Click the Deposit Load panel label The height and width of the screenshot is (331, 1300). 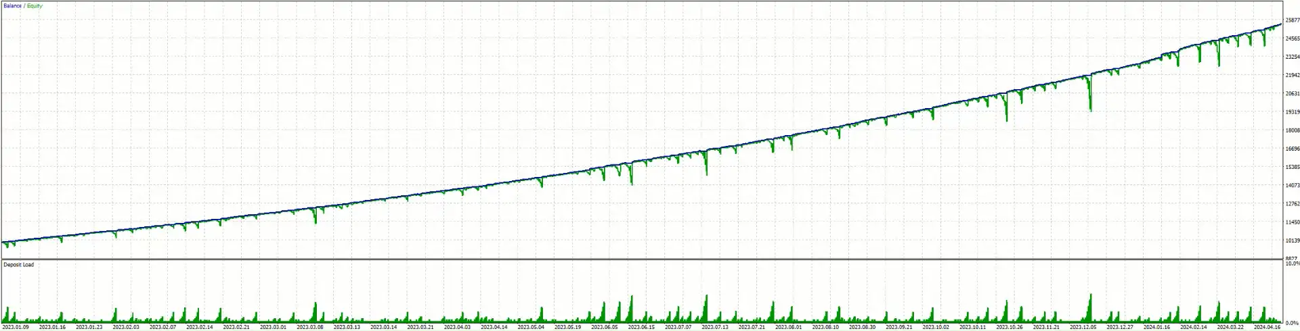18,265
